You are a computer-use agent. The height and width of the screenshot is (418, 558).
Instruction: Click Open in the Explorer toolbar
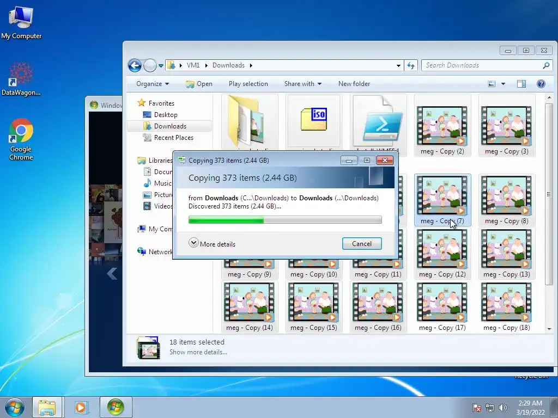click(x=199, y=84)
